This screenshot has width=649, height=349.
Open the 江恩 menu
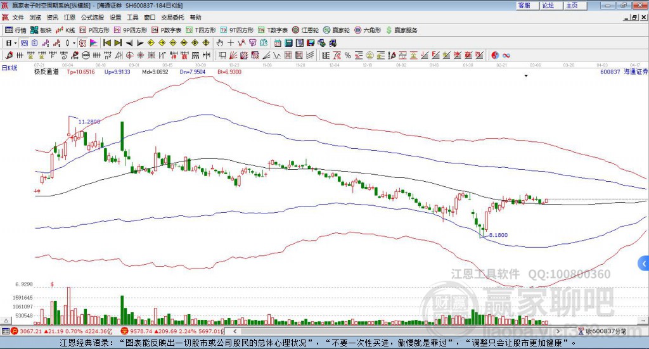point(70,17)
